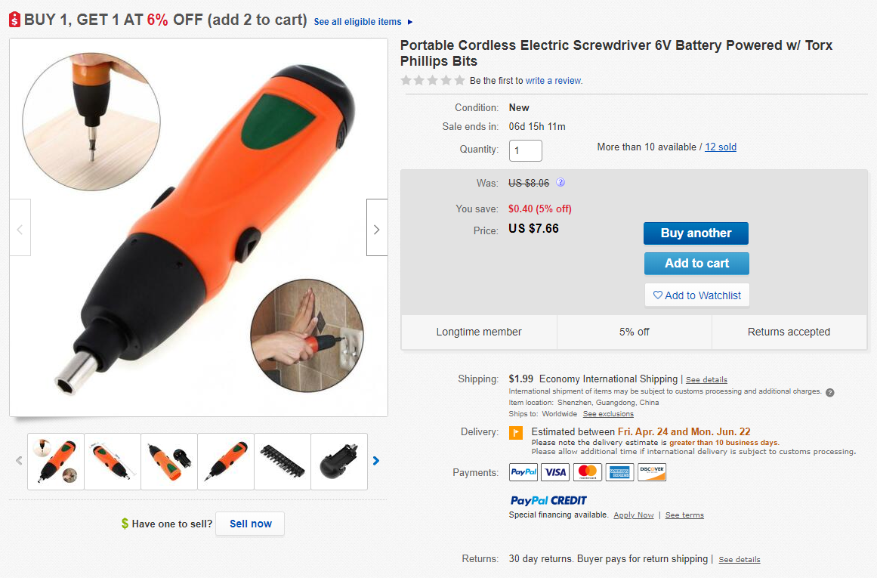Click the red sale tag icon

coord(15,20)
